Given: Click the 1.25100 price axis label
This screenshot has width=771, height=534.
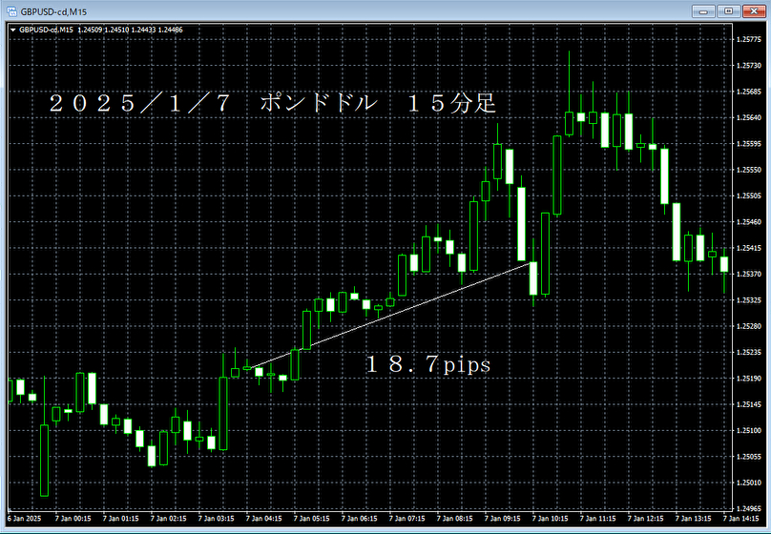Looking at the screenshot, I should click(x=751, y=431).
